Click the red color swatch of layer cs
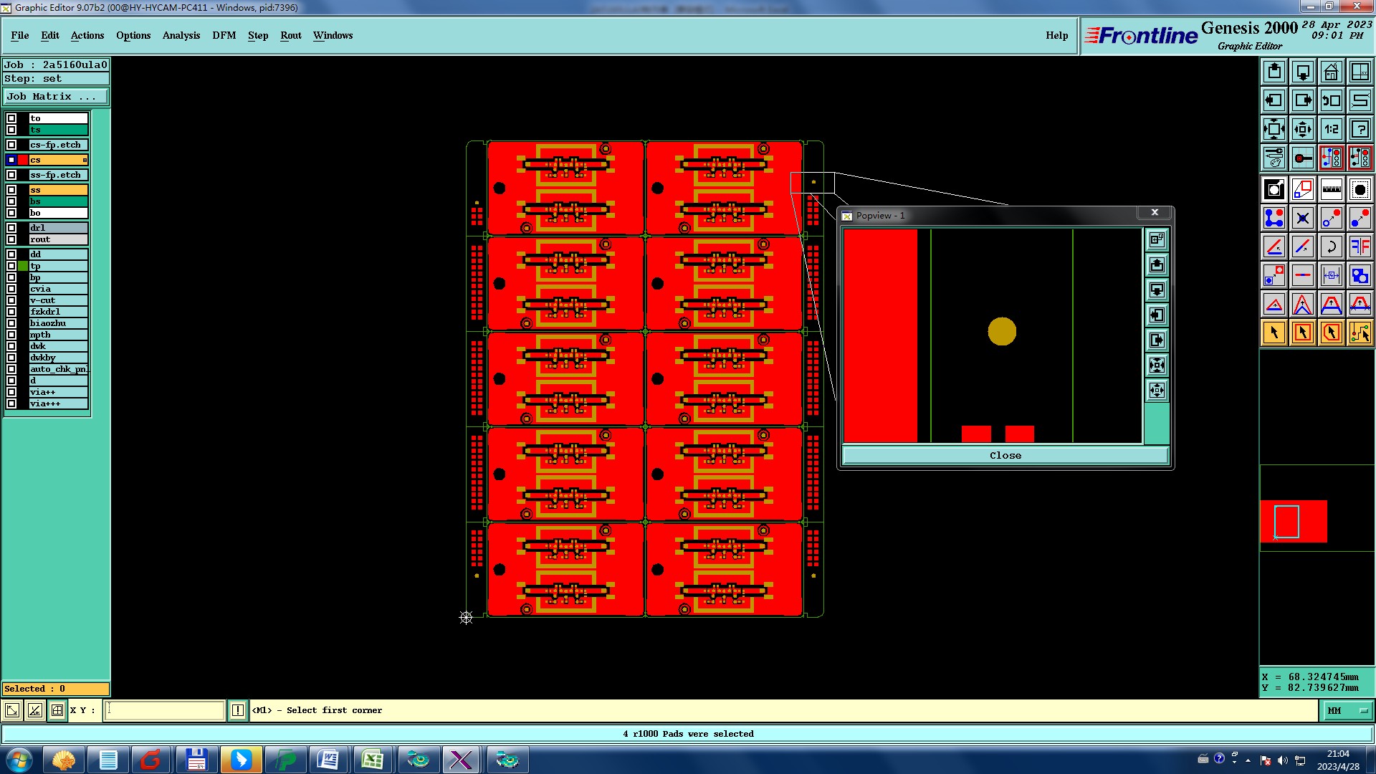1376x774 pixels. pyautogui.click(x=23, y=160)
